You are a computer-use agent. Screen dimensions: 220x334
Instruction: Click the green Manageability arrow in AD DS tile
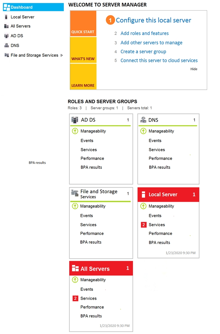[75, 131]
